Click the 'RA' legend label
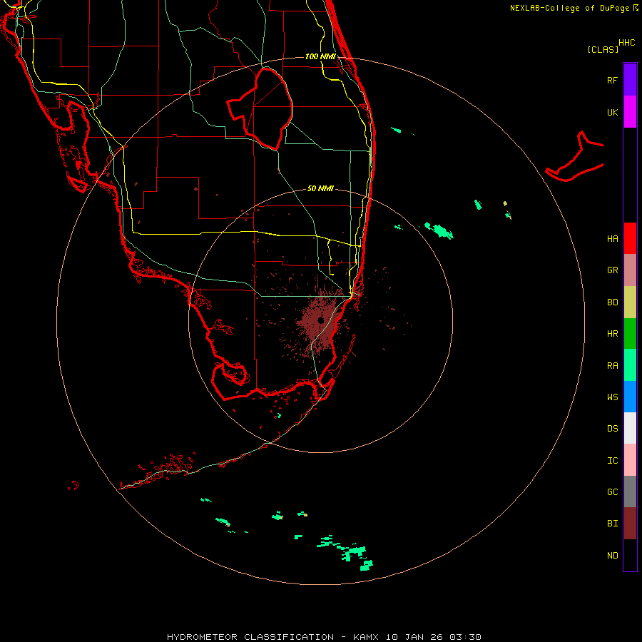642x642 pixels. click(x=612, y=366)
